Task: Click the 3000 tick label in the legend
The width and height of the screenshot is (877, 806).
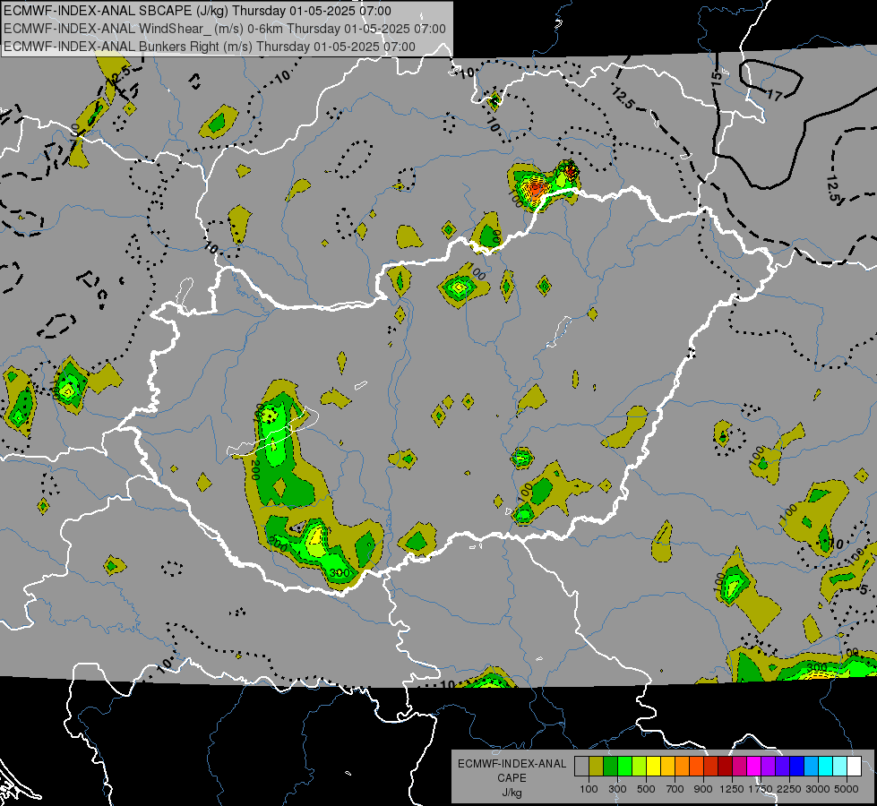Action: 818,789
